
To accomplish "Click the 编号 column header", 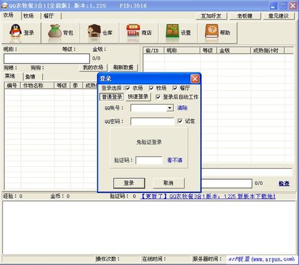I will (13, 86).
